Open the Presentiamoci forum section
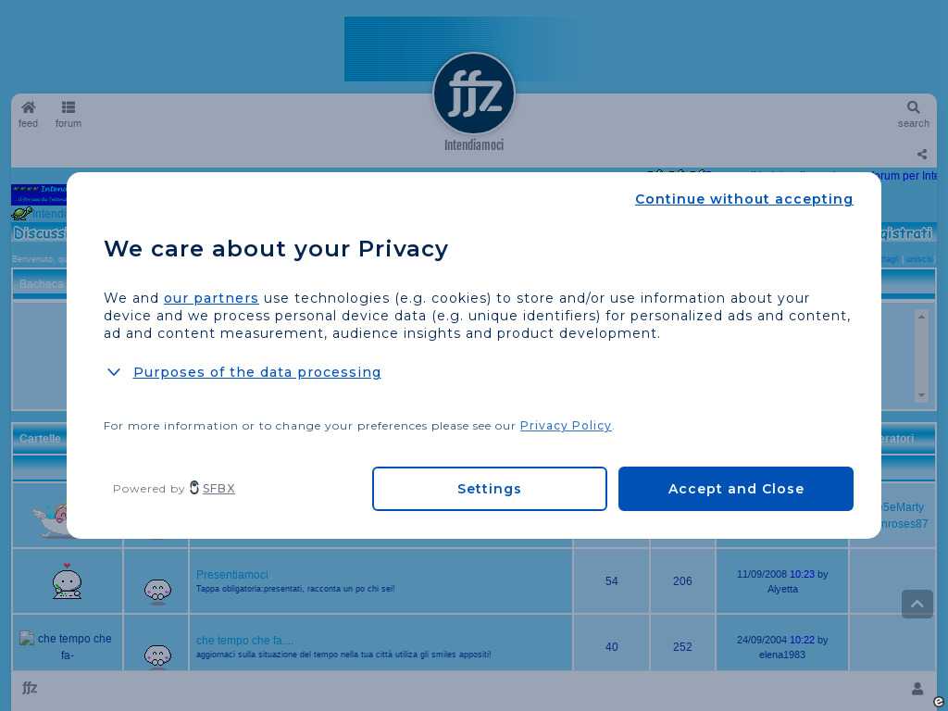The width and height of the screenshot is (948, 711). tap(231, 575)
